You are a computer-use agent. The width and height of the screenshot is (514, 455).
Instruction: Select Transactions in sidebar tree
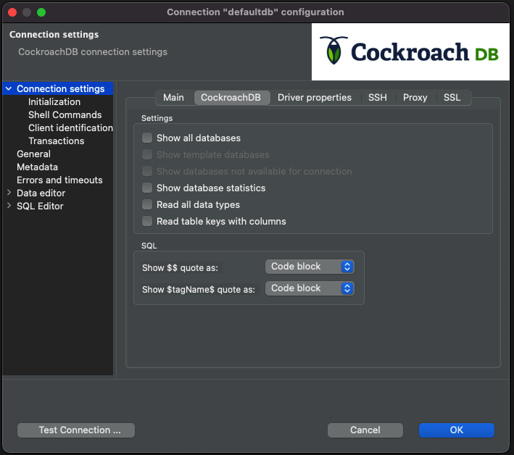coord(57,141)
